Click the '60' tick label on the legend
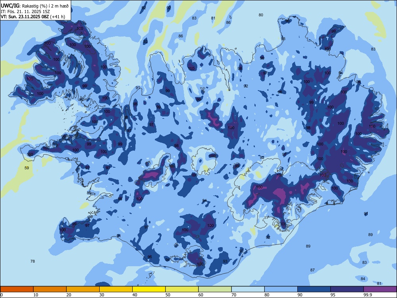The image size is (397, 298). 201,295
